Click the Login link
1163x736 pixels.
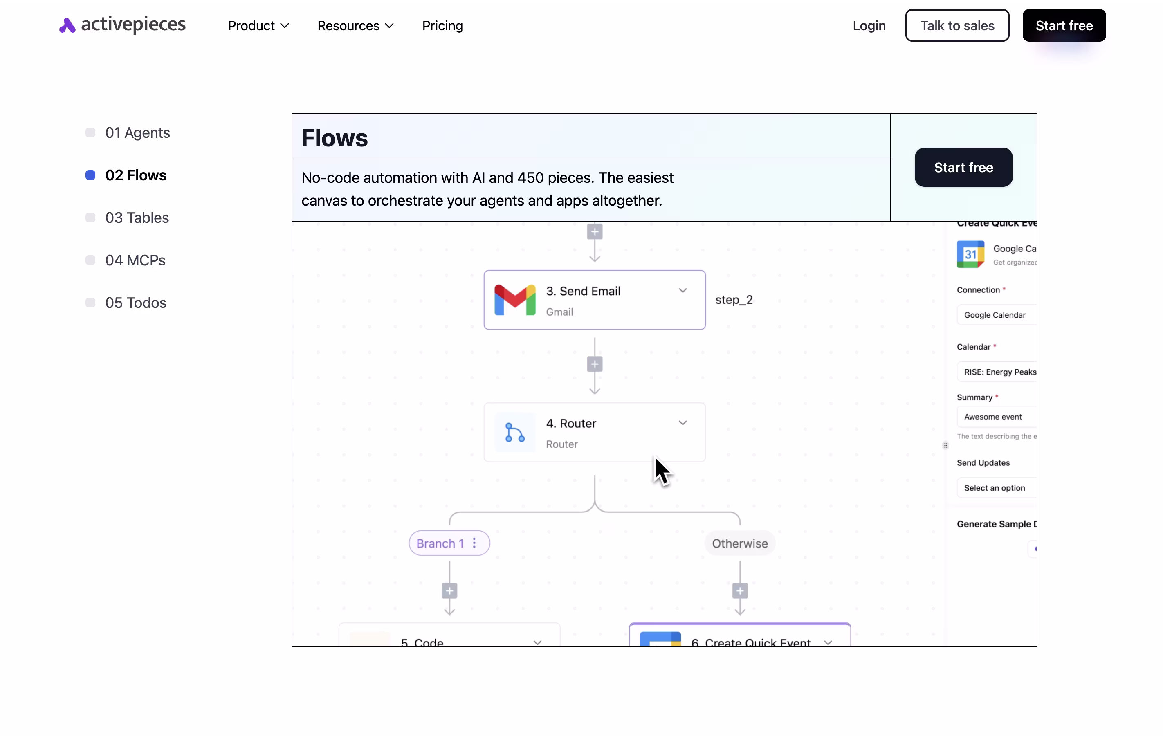[869, 26]
